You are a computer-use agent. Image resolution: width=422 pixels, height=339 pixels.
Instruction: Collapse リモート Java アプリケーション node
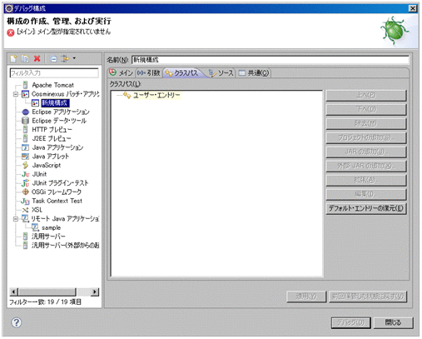point(16,219)
